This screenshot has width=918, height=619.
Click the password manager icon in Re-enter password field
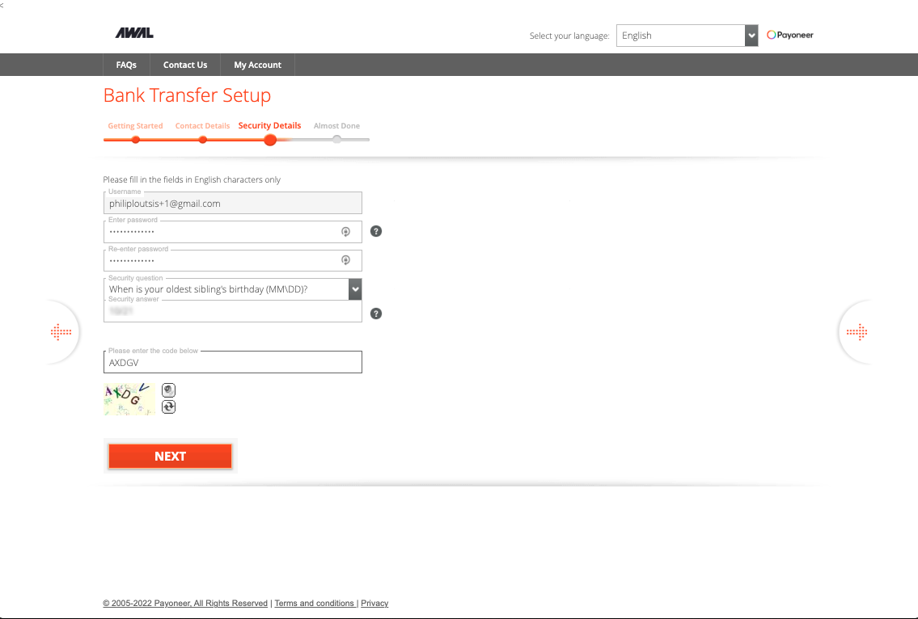coord(345,260)
